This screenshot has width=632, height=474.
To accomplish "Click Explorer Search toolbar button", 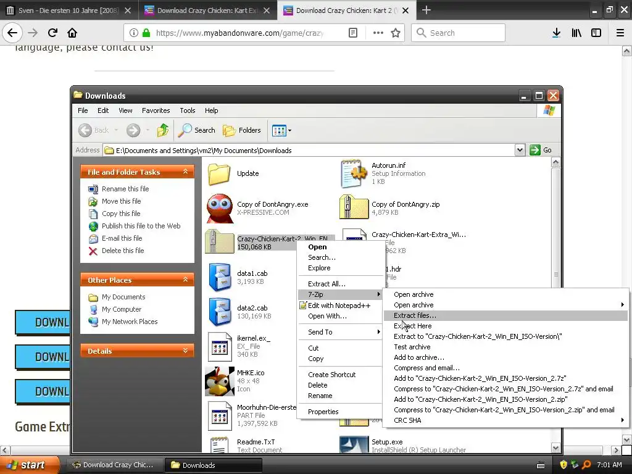I will (197, 130).
